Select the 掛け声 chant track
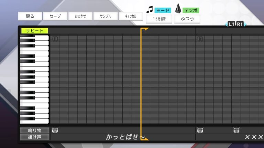 pos(34,137)
